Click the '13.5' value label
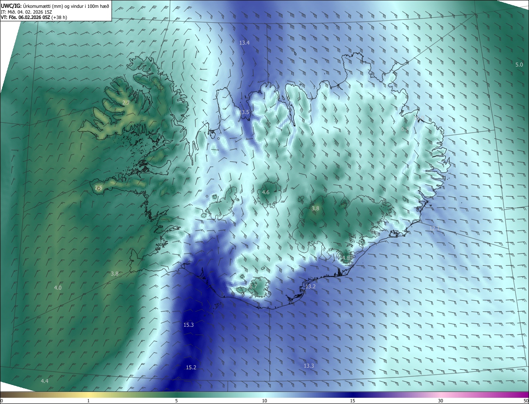The height and width of the screenshot is (404, 529). coord(244,112)
